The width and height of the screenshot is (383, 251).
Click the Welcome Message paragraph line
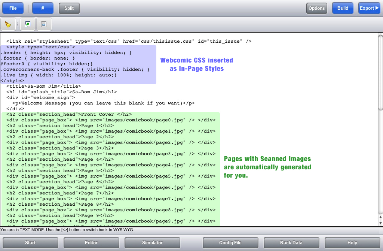coord(104,103)
